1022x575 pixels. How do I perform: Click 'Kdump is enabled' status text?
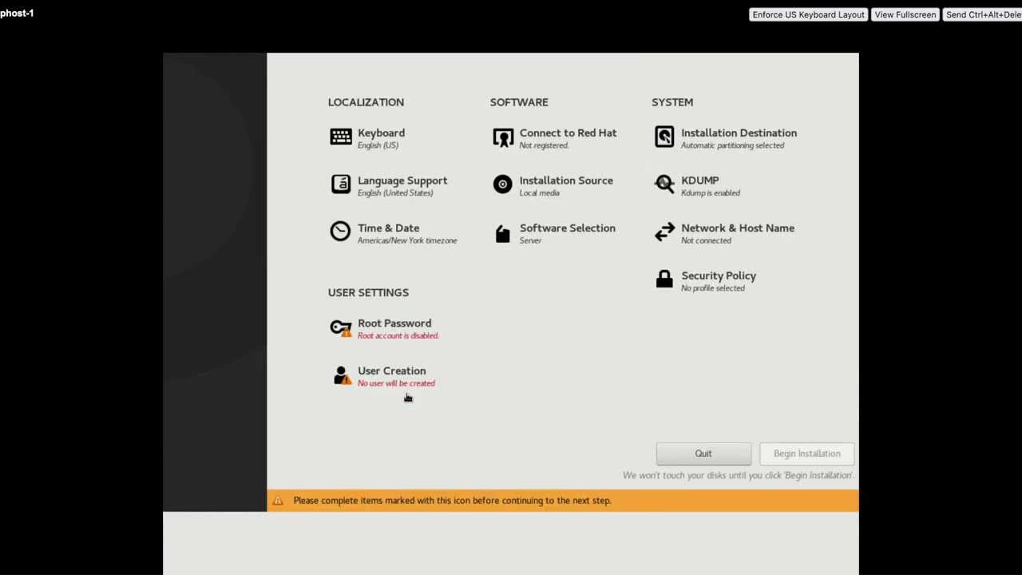(711, 193)
